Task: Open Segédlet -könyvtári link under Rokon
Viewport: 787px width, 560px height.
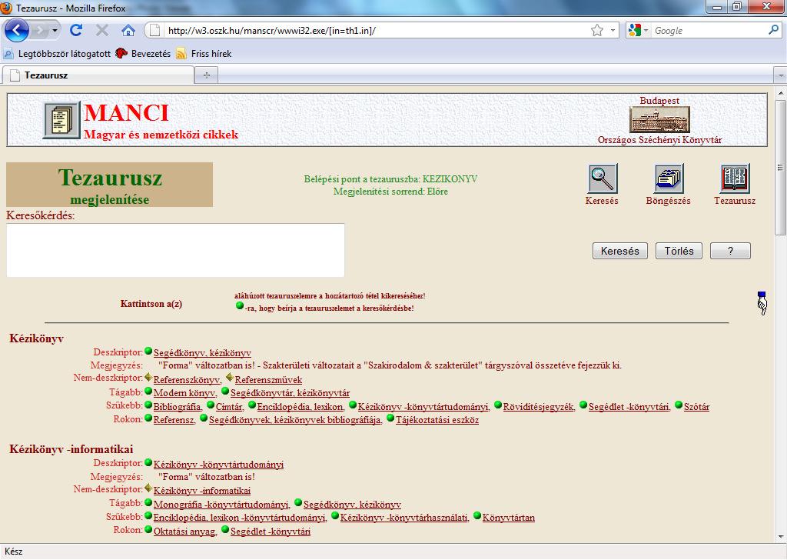Action: (x=271, y=532)
